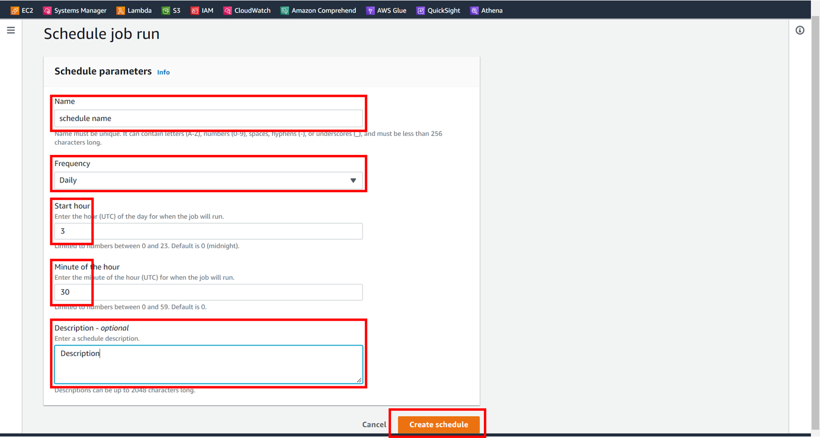
Task: Click the CloudWatch bookmark label
Action: (252, 10)
